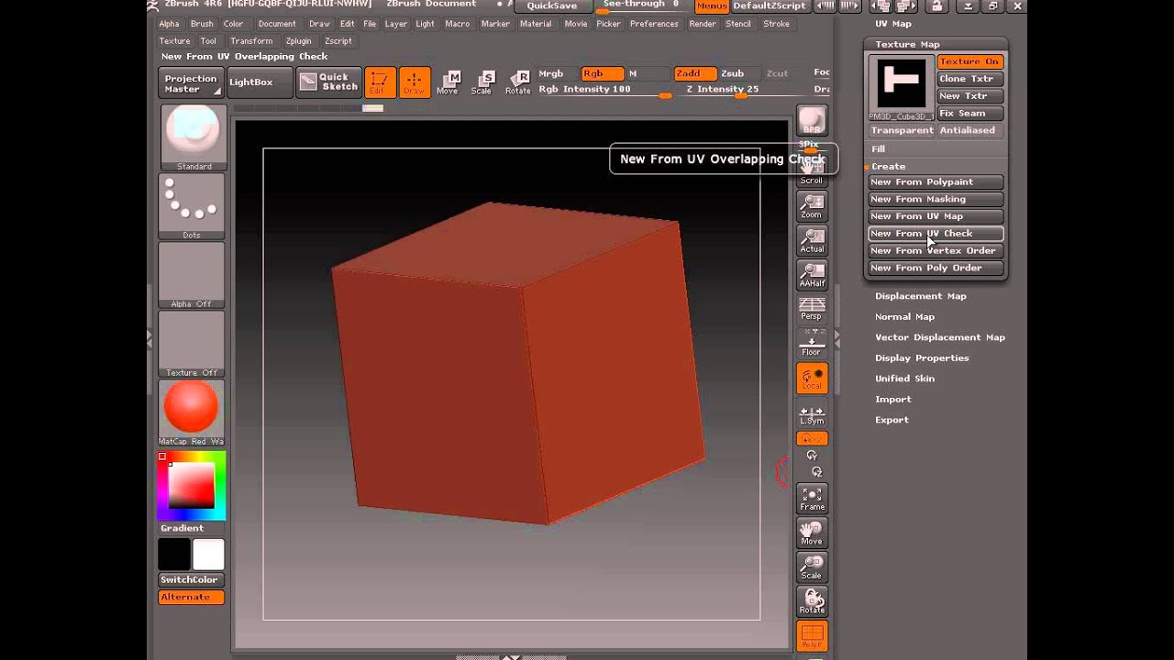Toggle Mrgb mode
Viewport: 1174px width, 660px height.
tap(551, 73)
